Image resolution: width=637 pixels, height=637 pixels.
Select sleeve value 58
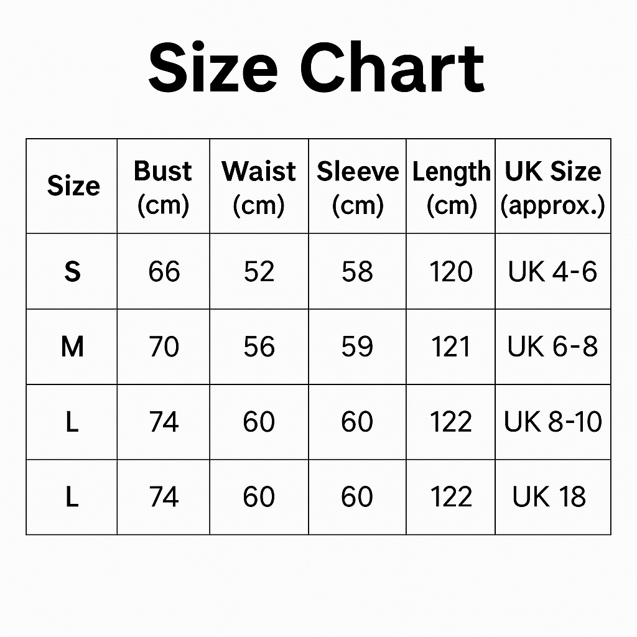point(357,272)
